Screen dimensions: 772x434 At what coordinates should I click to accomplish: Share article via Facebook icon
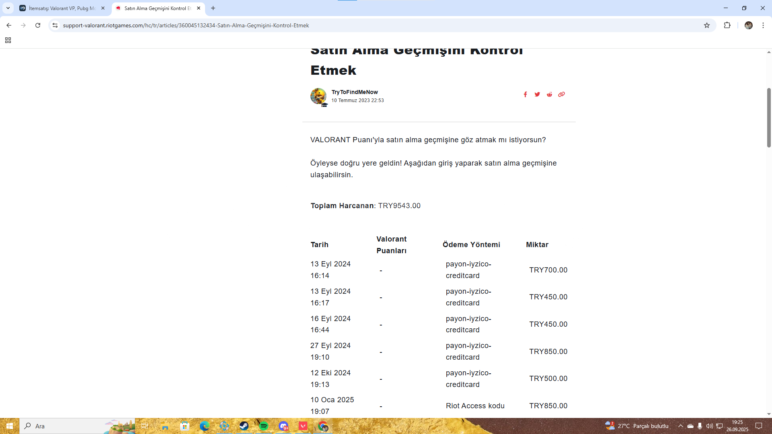pos(525,94)
